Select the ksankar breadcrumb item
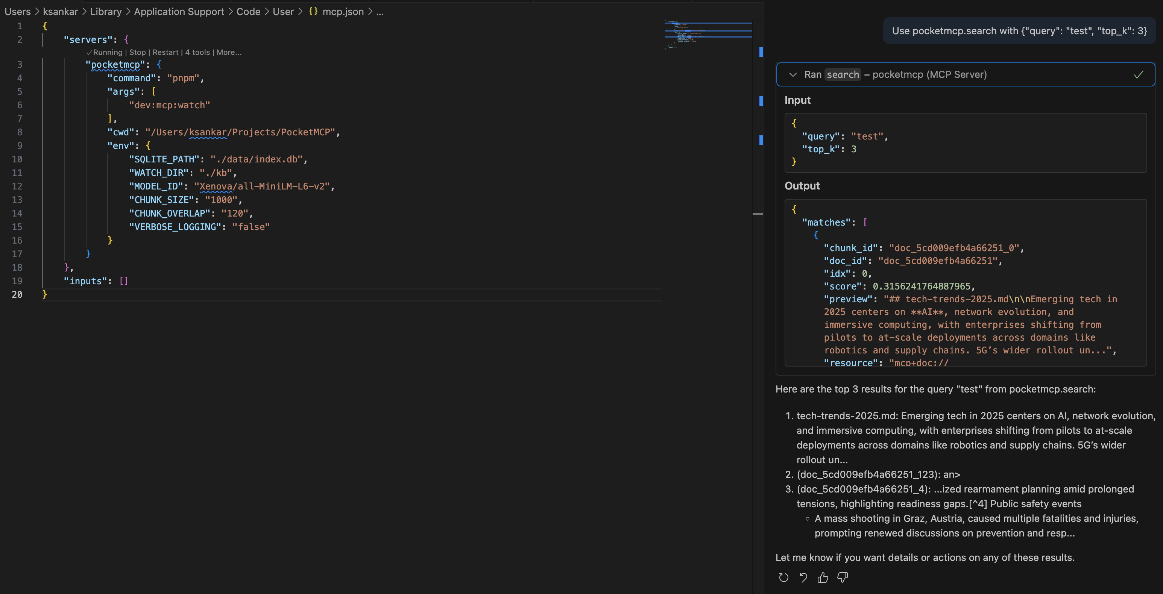The width and height of the screenshot is (1163, 594). click(60, 12)
